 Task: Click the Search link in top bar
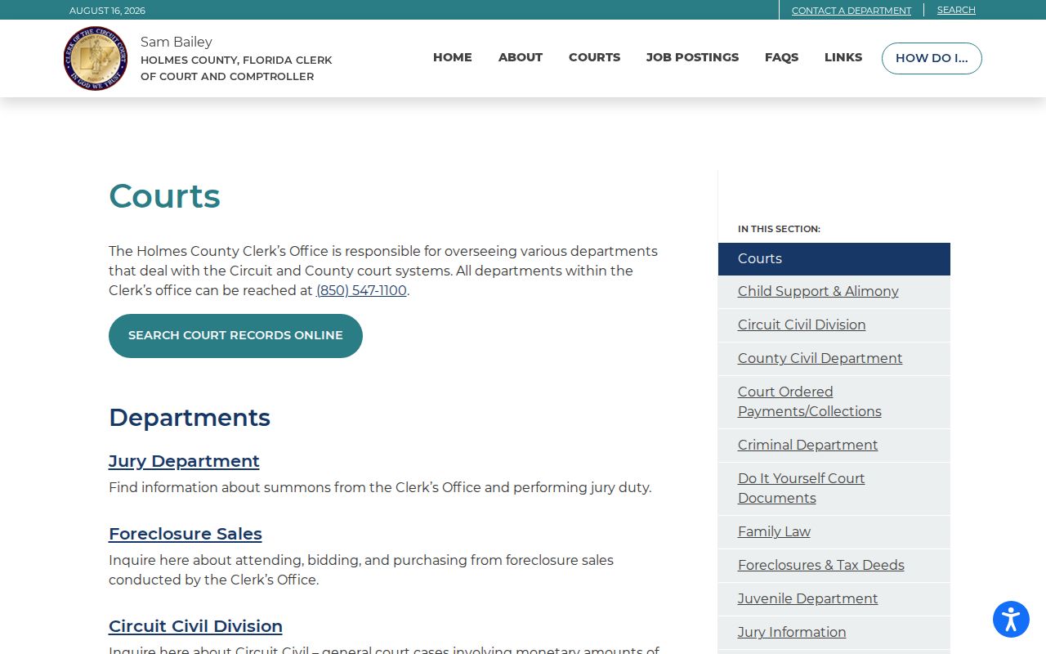(956, 10)
